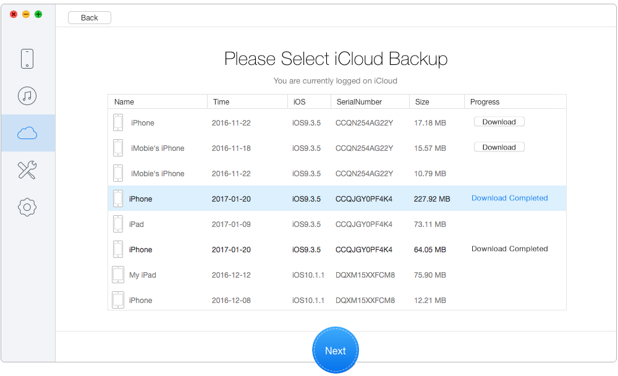The height and width of the screenshot is (376, 618).
Task: Open the toolbox wrench icon
Action: [27, 170]
